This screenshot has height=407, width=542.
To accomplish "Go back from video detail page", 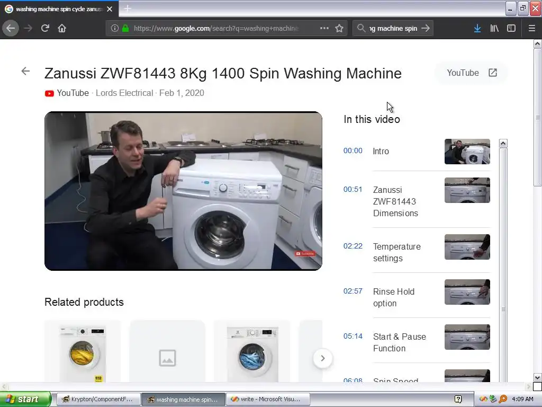I will [25, 72].
